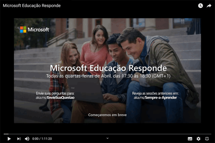Screen dimensions: 215x143
Task: Click the large 'Microsoft Educação Responde' headline
Action: [108, 68]
